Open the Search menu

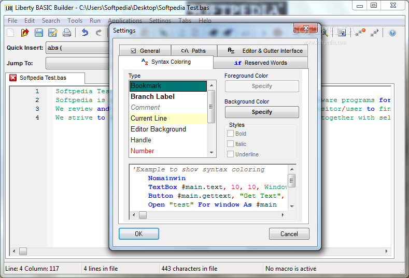click(51, 21)
